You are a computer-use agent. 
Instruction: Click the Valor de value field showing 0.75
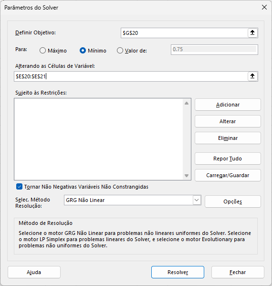click(x=214, y=50)
